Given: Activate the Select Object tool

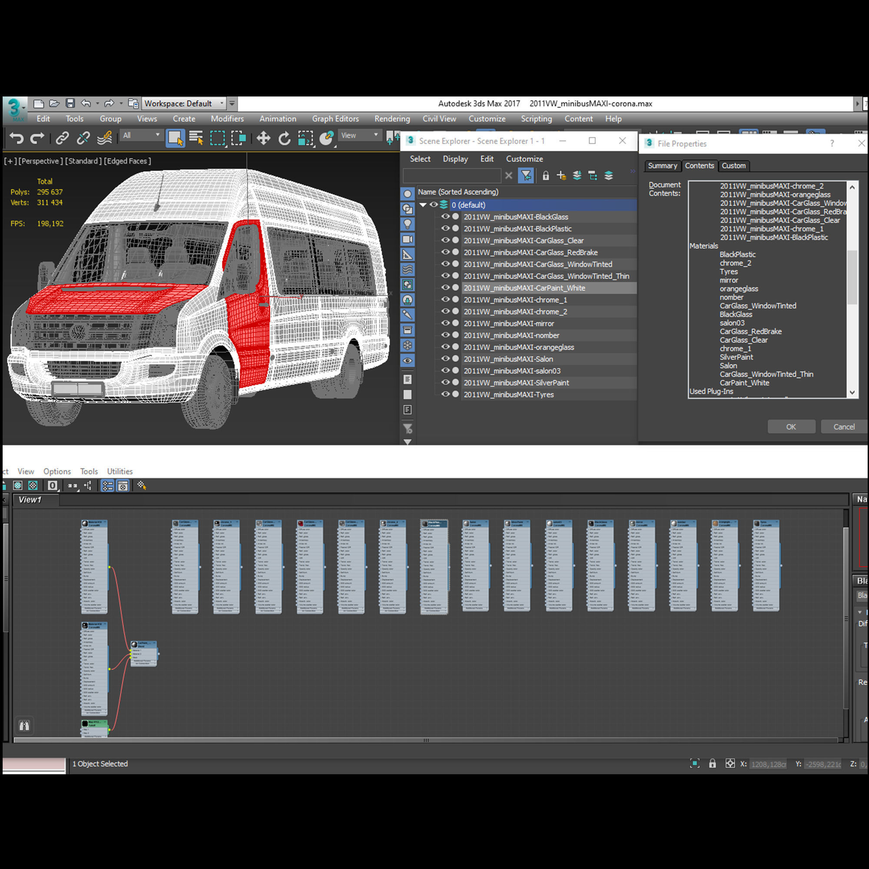Looking at the screenshot, I should click(175, 138).
